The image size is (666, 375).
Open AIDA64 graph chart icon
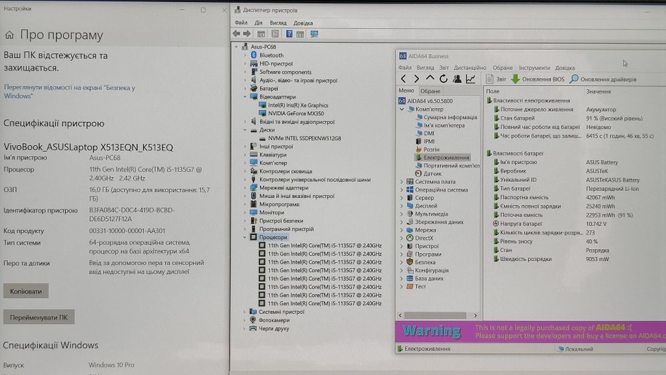[x=471, y=79]
